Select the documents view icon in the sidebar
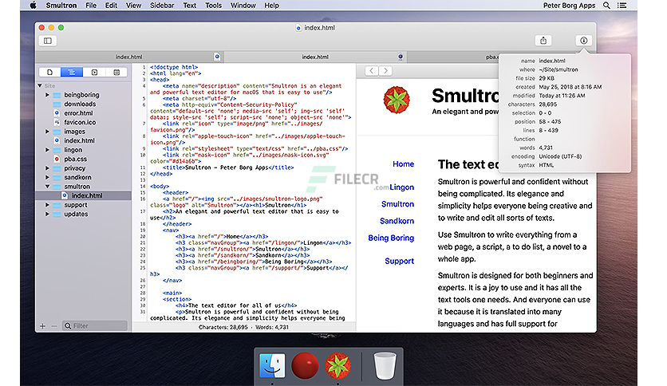The image size is (667, 386). [49, 73]
